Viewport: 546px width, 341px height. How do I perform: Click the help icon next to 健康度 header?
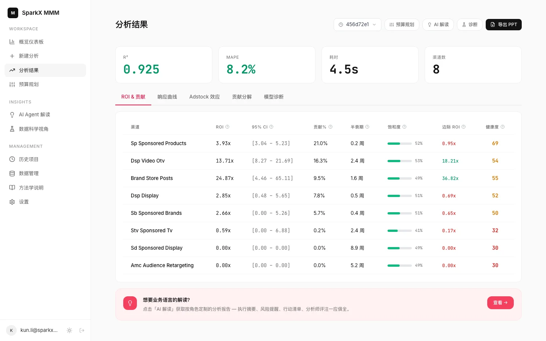click(503, 127)
